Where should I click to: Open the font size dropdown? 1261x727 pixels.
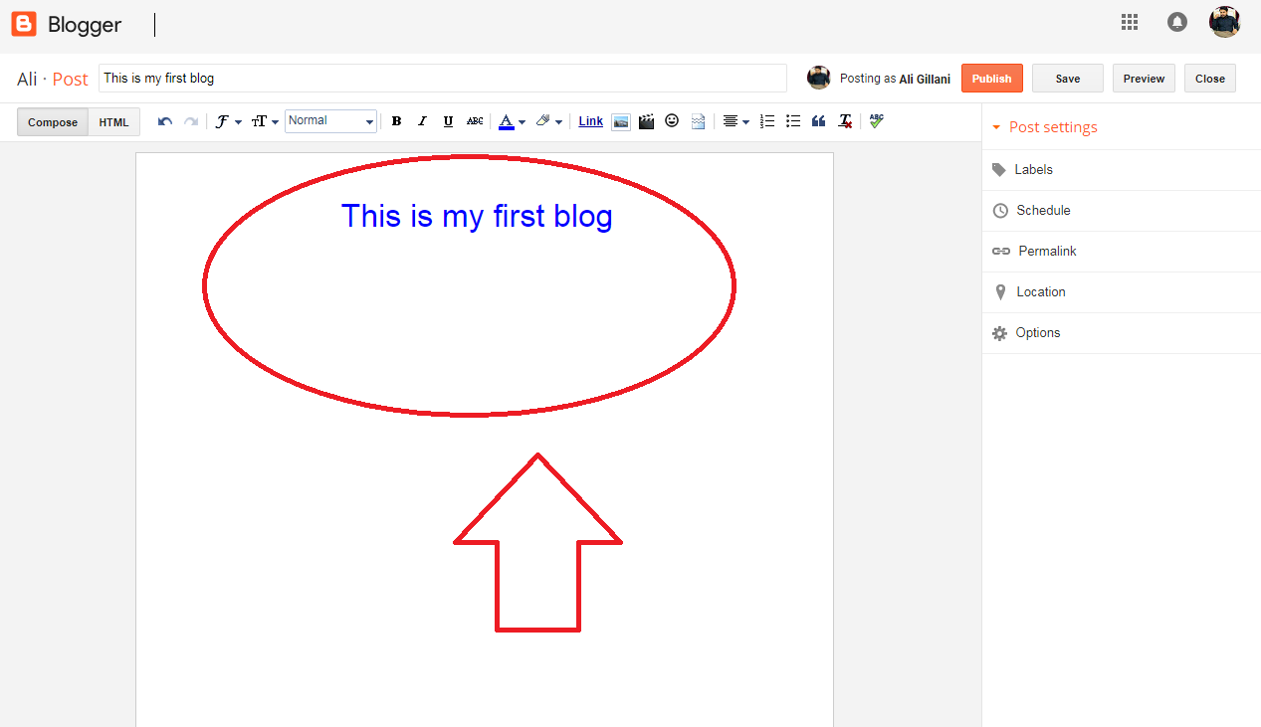[x=264, y=120]
